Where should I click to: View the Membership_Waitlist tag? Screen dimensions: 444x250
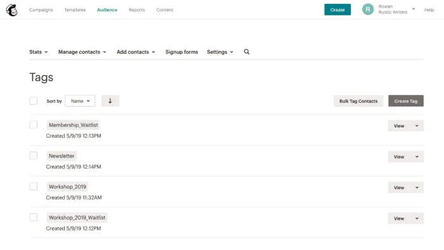pos(399,126)
